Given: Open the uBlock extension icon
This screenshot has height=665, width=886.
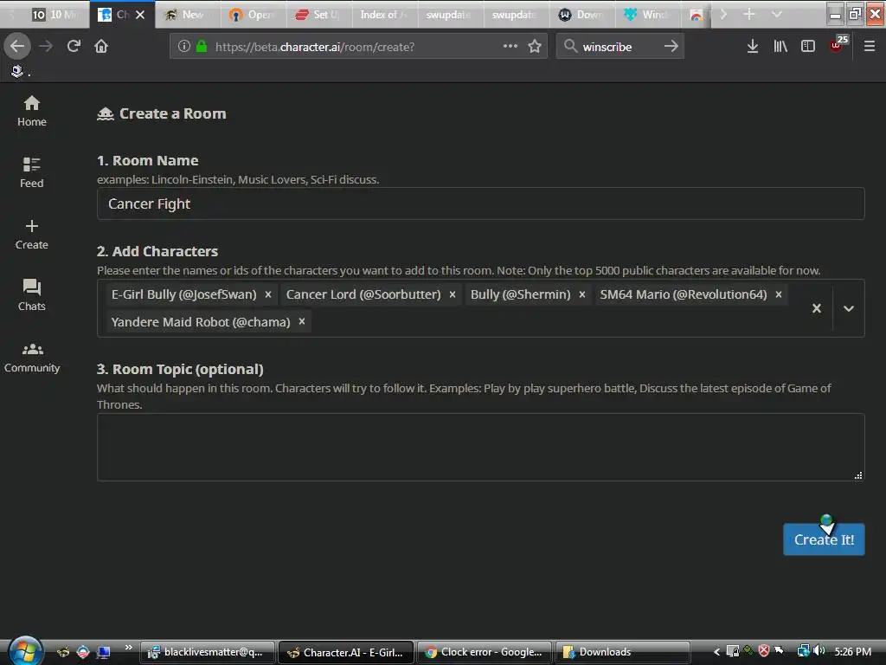Looking at the screenshot, I should coord(838,45).
